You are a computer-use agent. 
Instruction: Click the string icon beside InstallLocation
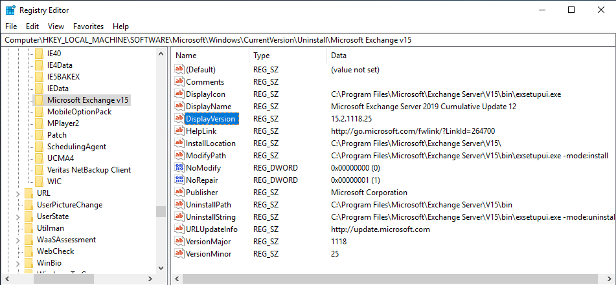tap(179, 143)
